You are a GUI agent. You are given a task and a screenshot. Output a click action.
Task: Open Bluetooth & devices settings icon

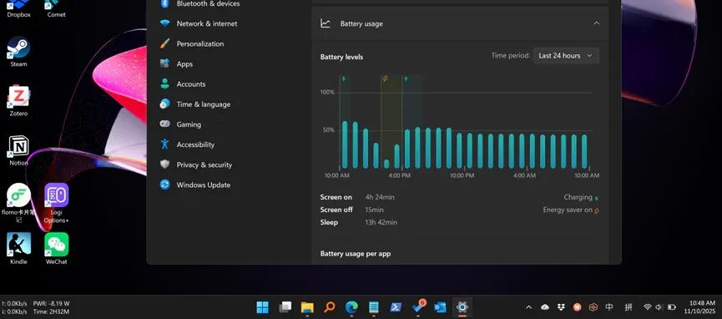(164, 3)
